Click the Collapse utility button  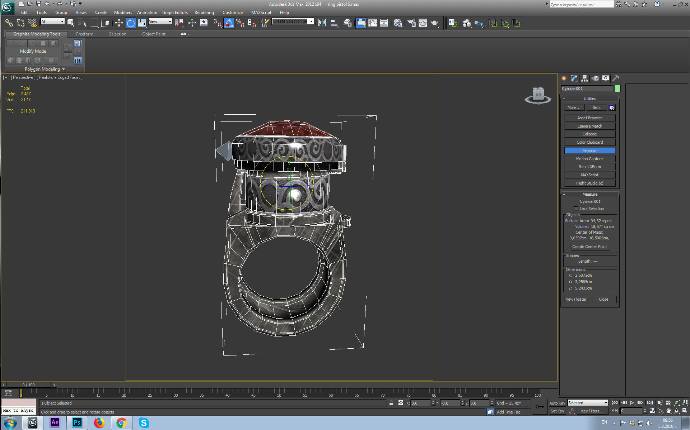pyautogui.click(x=589, y=134)
